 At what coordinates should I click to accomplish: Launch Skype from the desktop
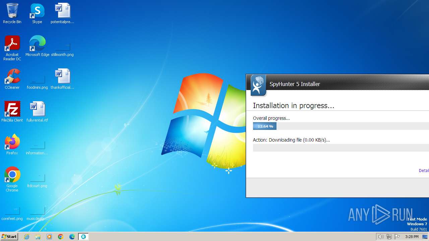pyautogui.click(x=37, y=14)
